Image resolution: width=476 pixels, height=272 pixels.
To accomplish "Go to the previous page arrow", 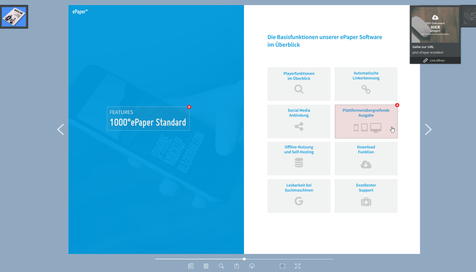I will point(61,129).
